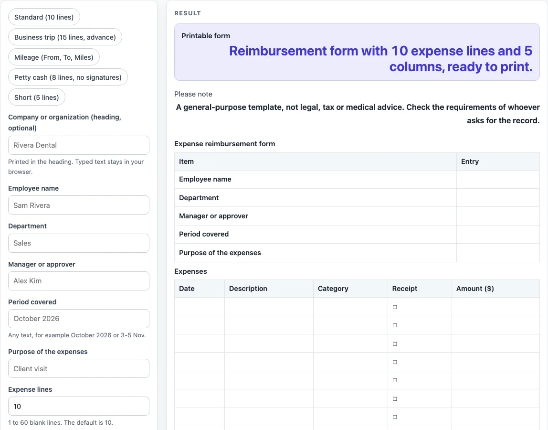
Task: Click the Printable form label
Action: click(205, 36)
